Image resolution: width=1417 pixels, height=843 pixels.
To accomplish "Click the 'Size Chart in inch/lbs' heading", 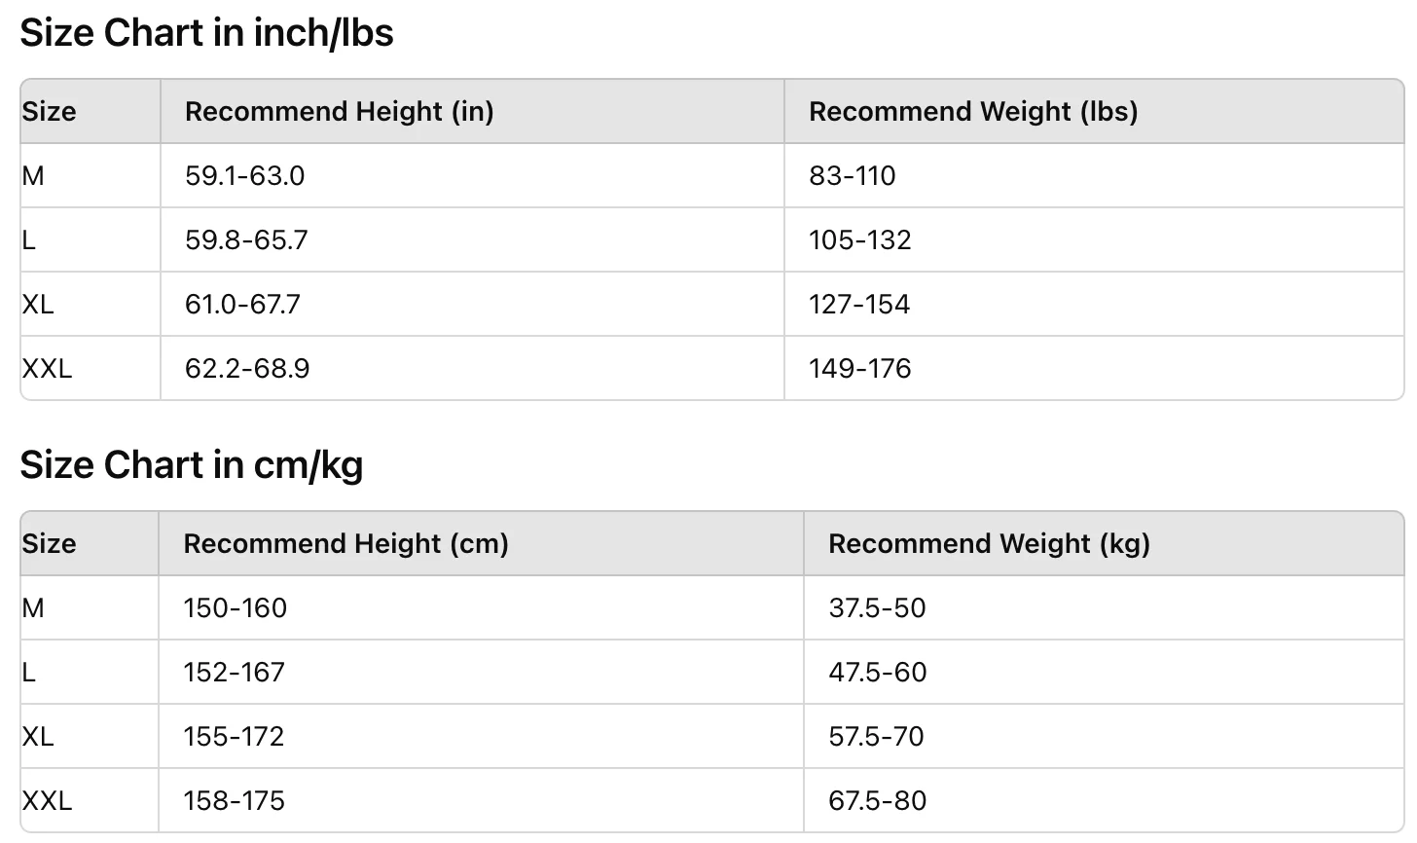I will (206, 33).
